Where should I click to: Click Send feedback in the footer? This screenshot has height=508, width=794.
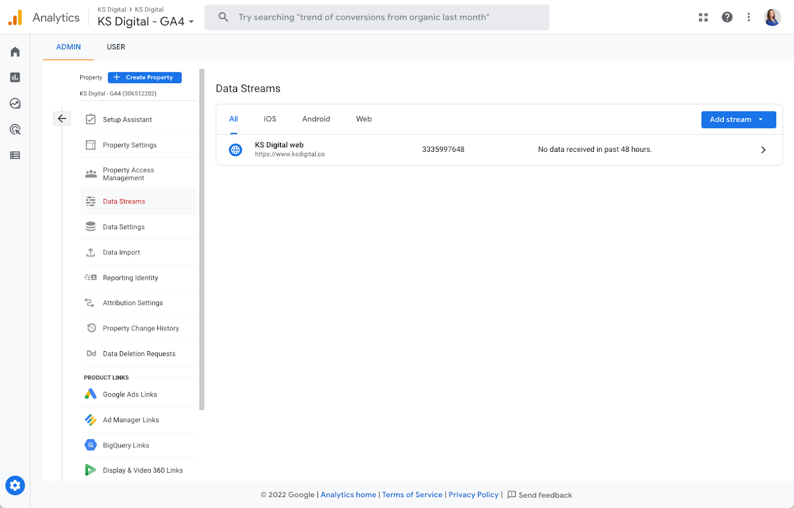click(540, 495)
